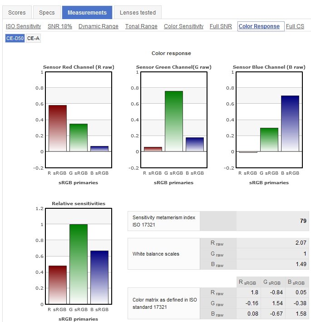The height and width of the screenshot is (322, 311).
Task: Click the blue bar in Sensor Blue Channel chart
Action: [290, 123]
